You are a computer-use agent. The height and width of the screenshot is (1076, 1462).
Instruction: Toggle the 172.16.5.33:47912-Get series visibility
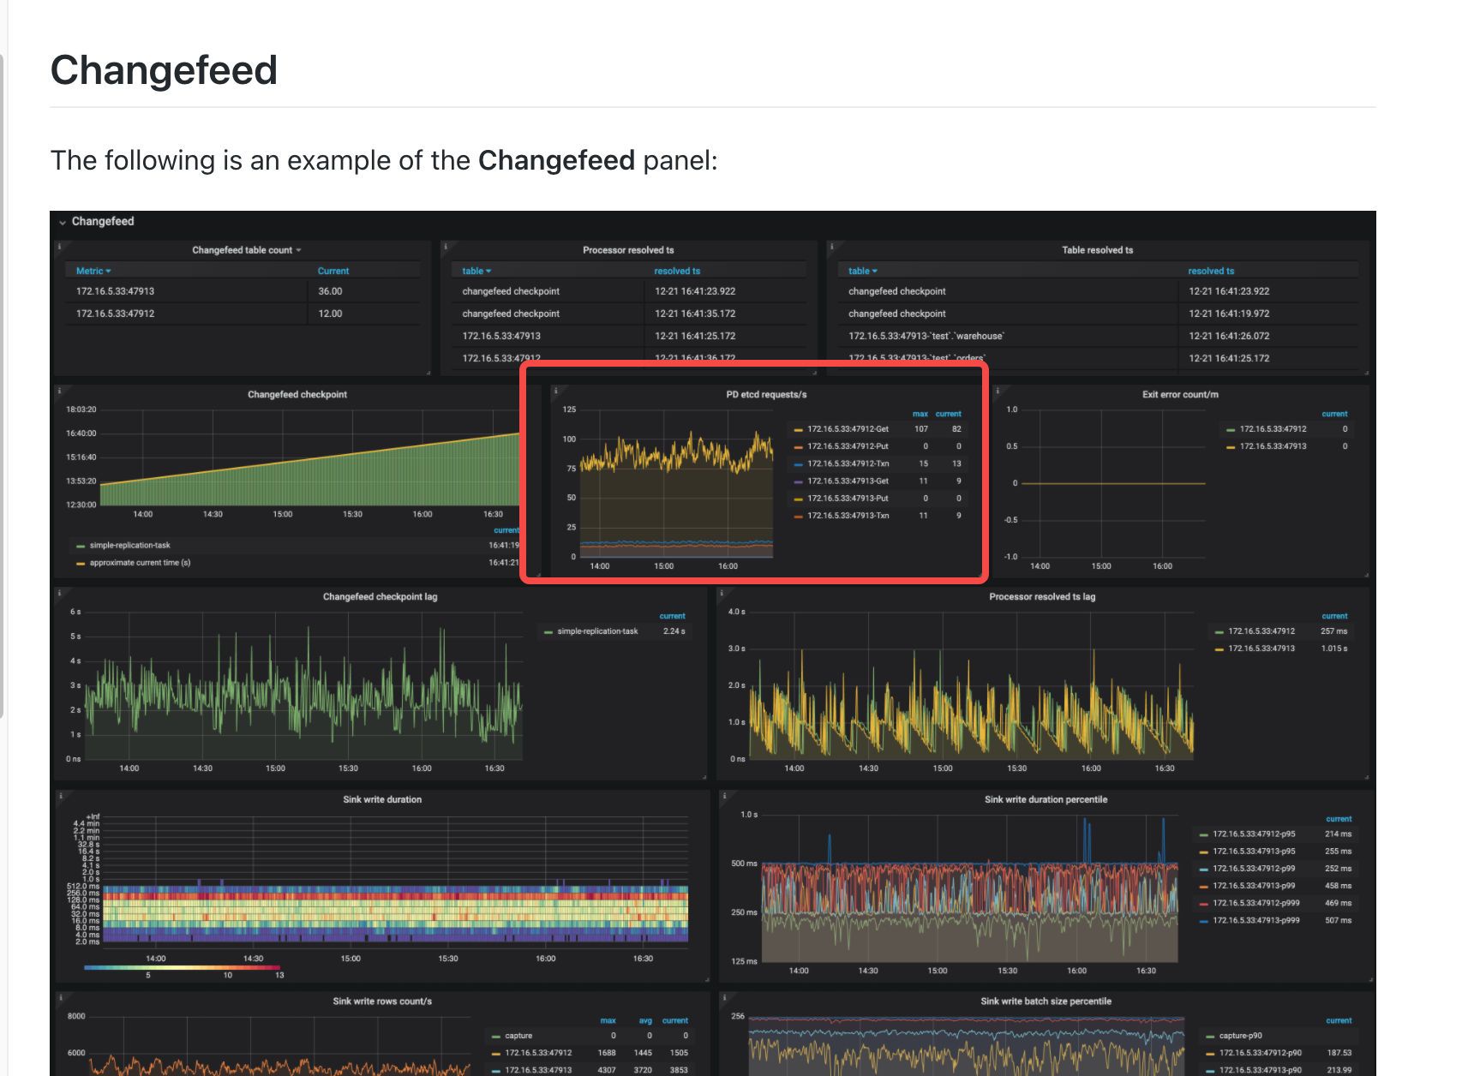tap(848, 428)
